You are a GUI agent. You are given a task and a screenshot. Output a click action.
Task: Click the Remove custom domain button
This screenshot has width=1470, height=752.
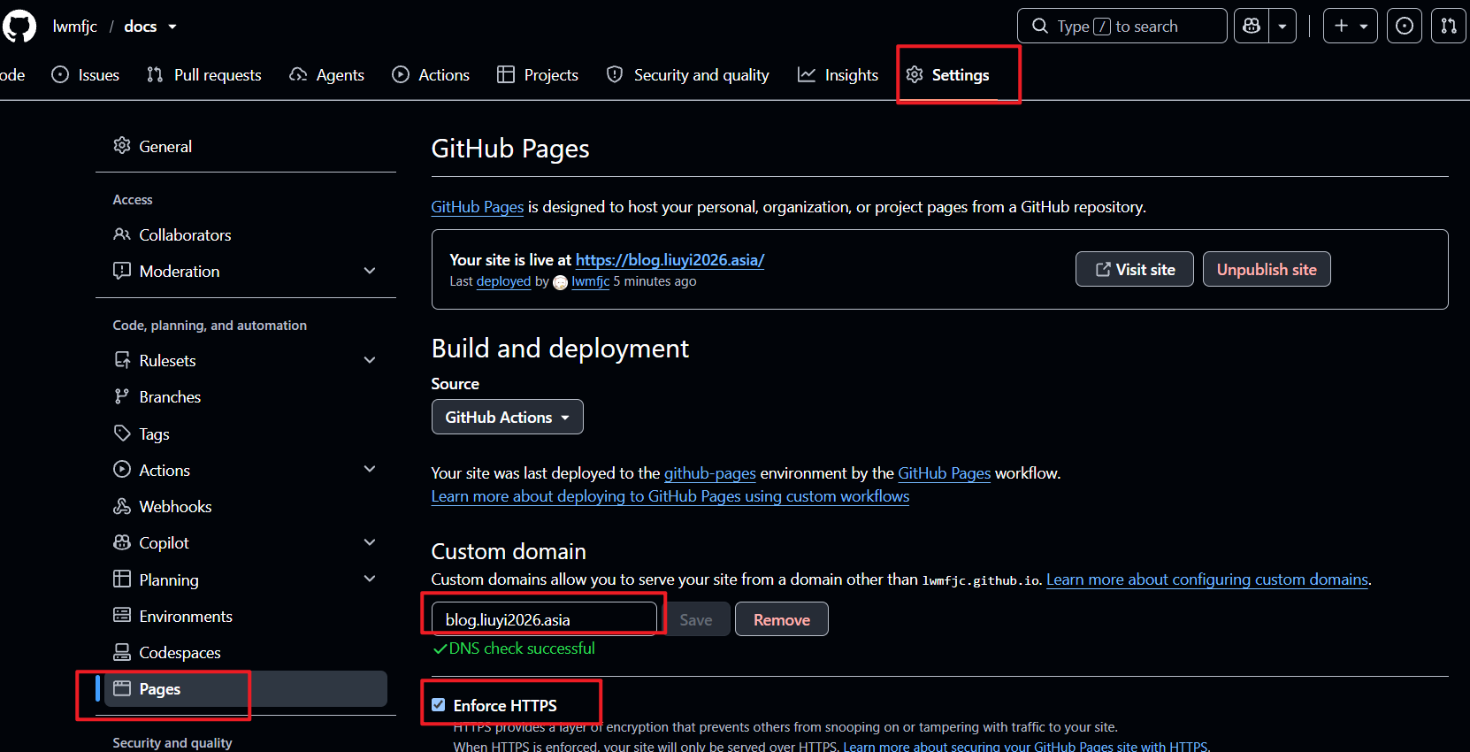782,620
